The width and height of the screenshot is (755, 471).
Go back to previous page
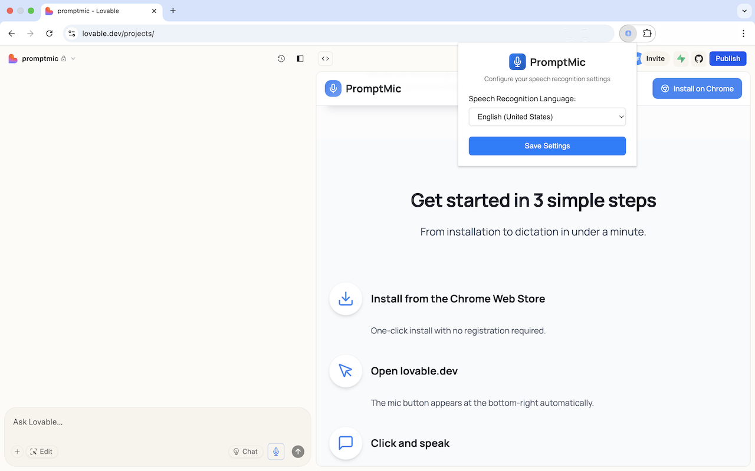click(12, 34)
